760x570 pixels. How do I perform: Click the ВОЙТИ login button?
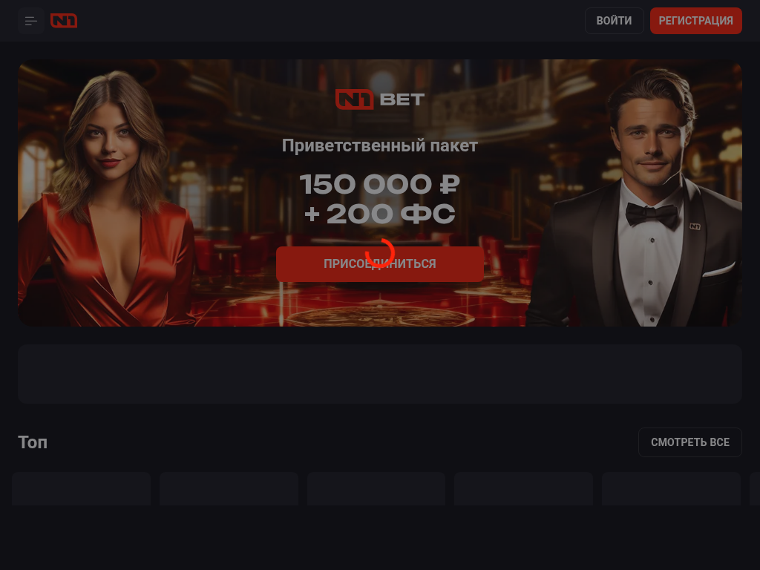pos(614,21)
